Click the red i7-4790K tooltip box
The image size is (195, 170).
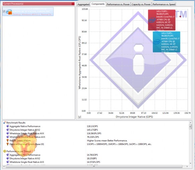tap(162, 20)
